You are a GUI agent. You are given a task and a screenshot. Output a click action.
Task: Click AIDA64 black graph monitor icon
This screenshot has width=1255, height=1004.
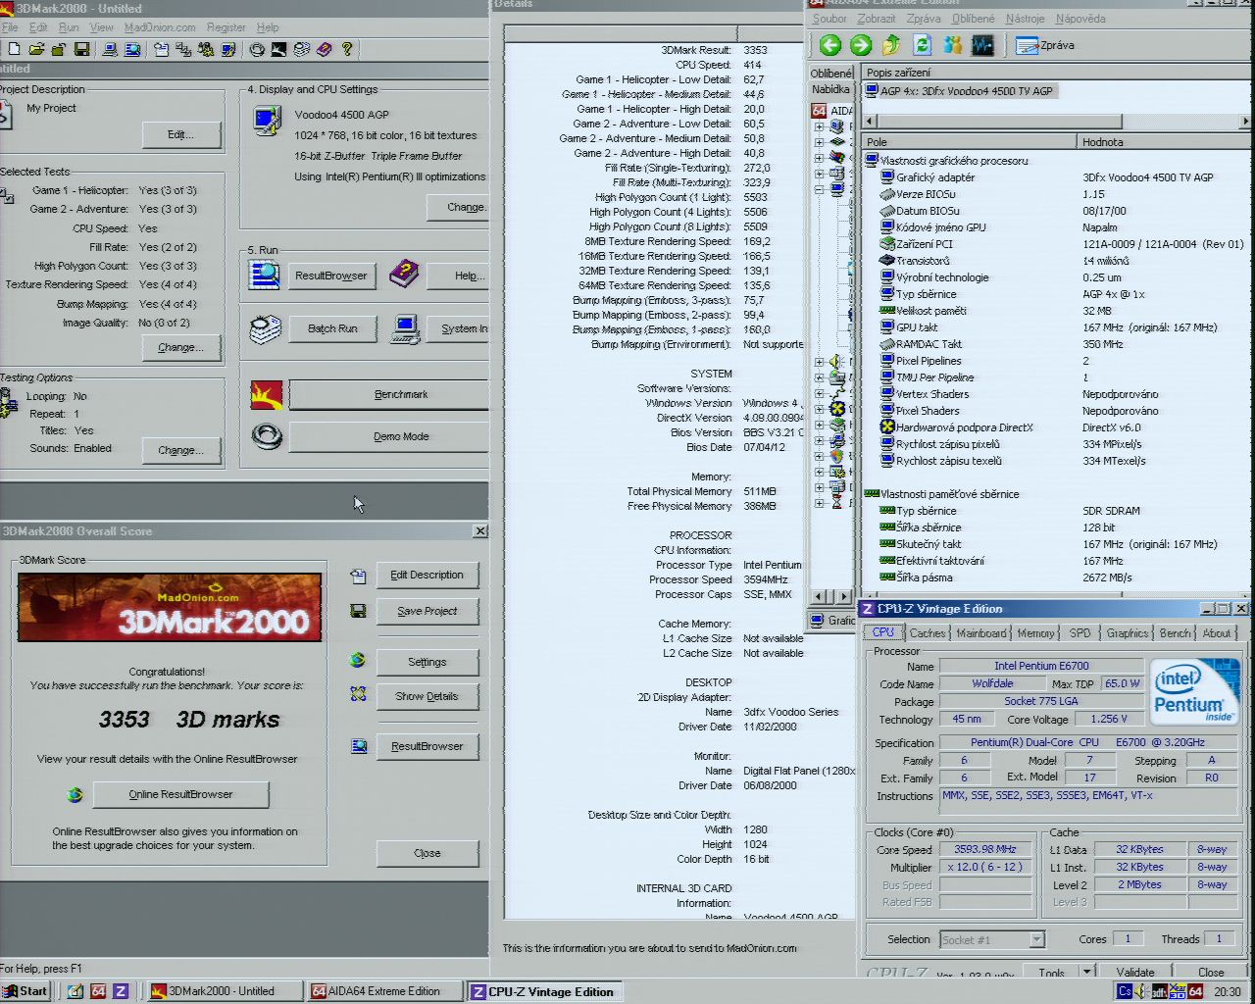tap(982, 45)
